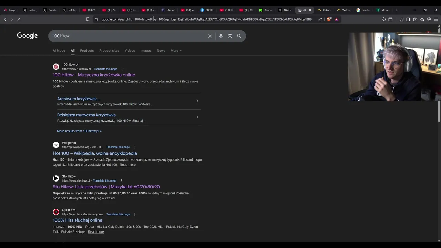The width and height of the screenshot is (441, 248).
Task: Bookmark this page via the bookmark icon
Action: click(x=88, y=19)
